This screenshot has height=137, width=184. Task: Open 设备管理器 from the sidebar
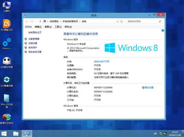pyautogui.click(x=34, y=39)
